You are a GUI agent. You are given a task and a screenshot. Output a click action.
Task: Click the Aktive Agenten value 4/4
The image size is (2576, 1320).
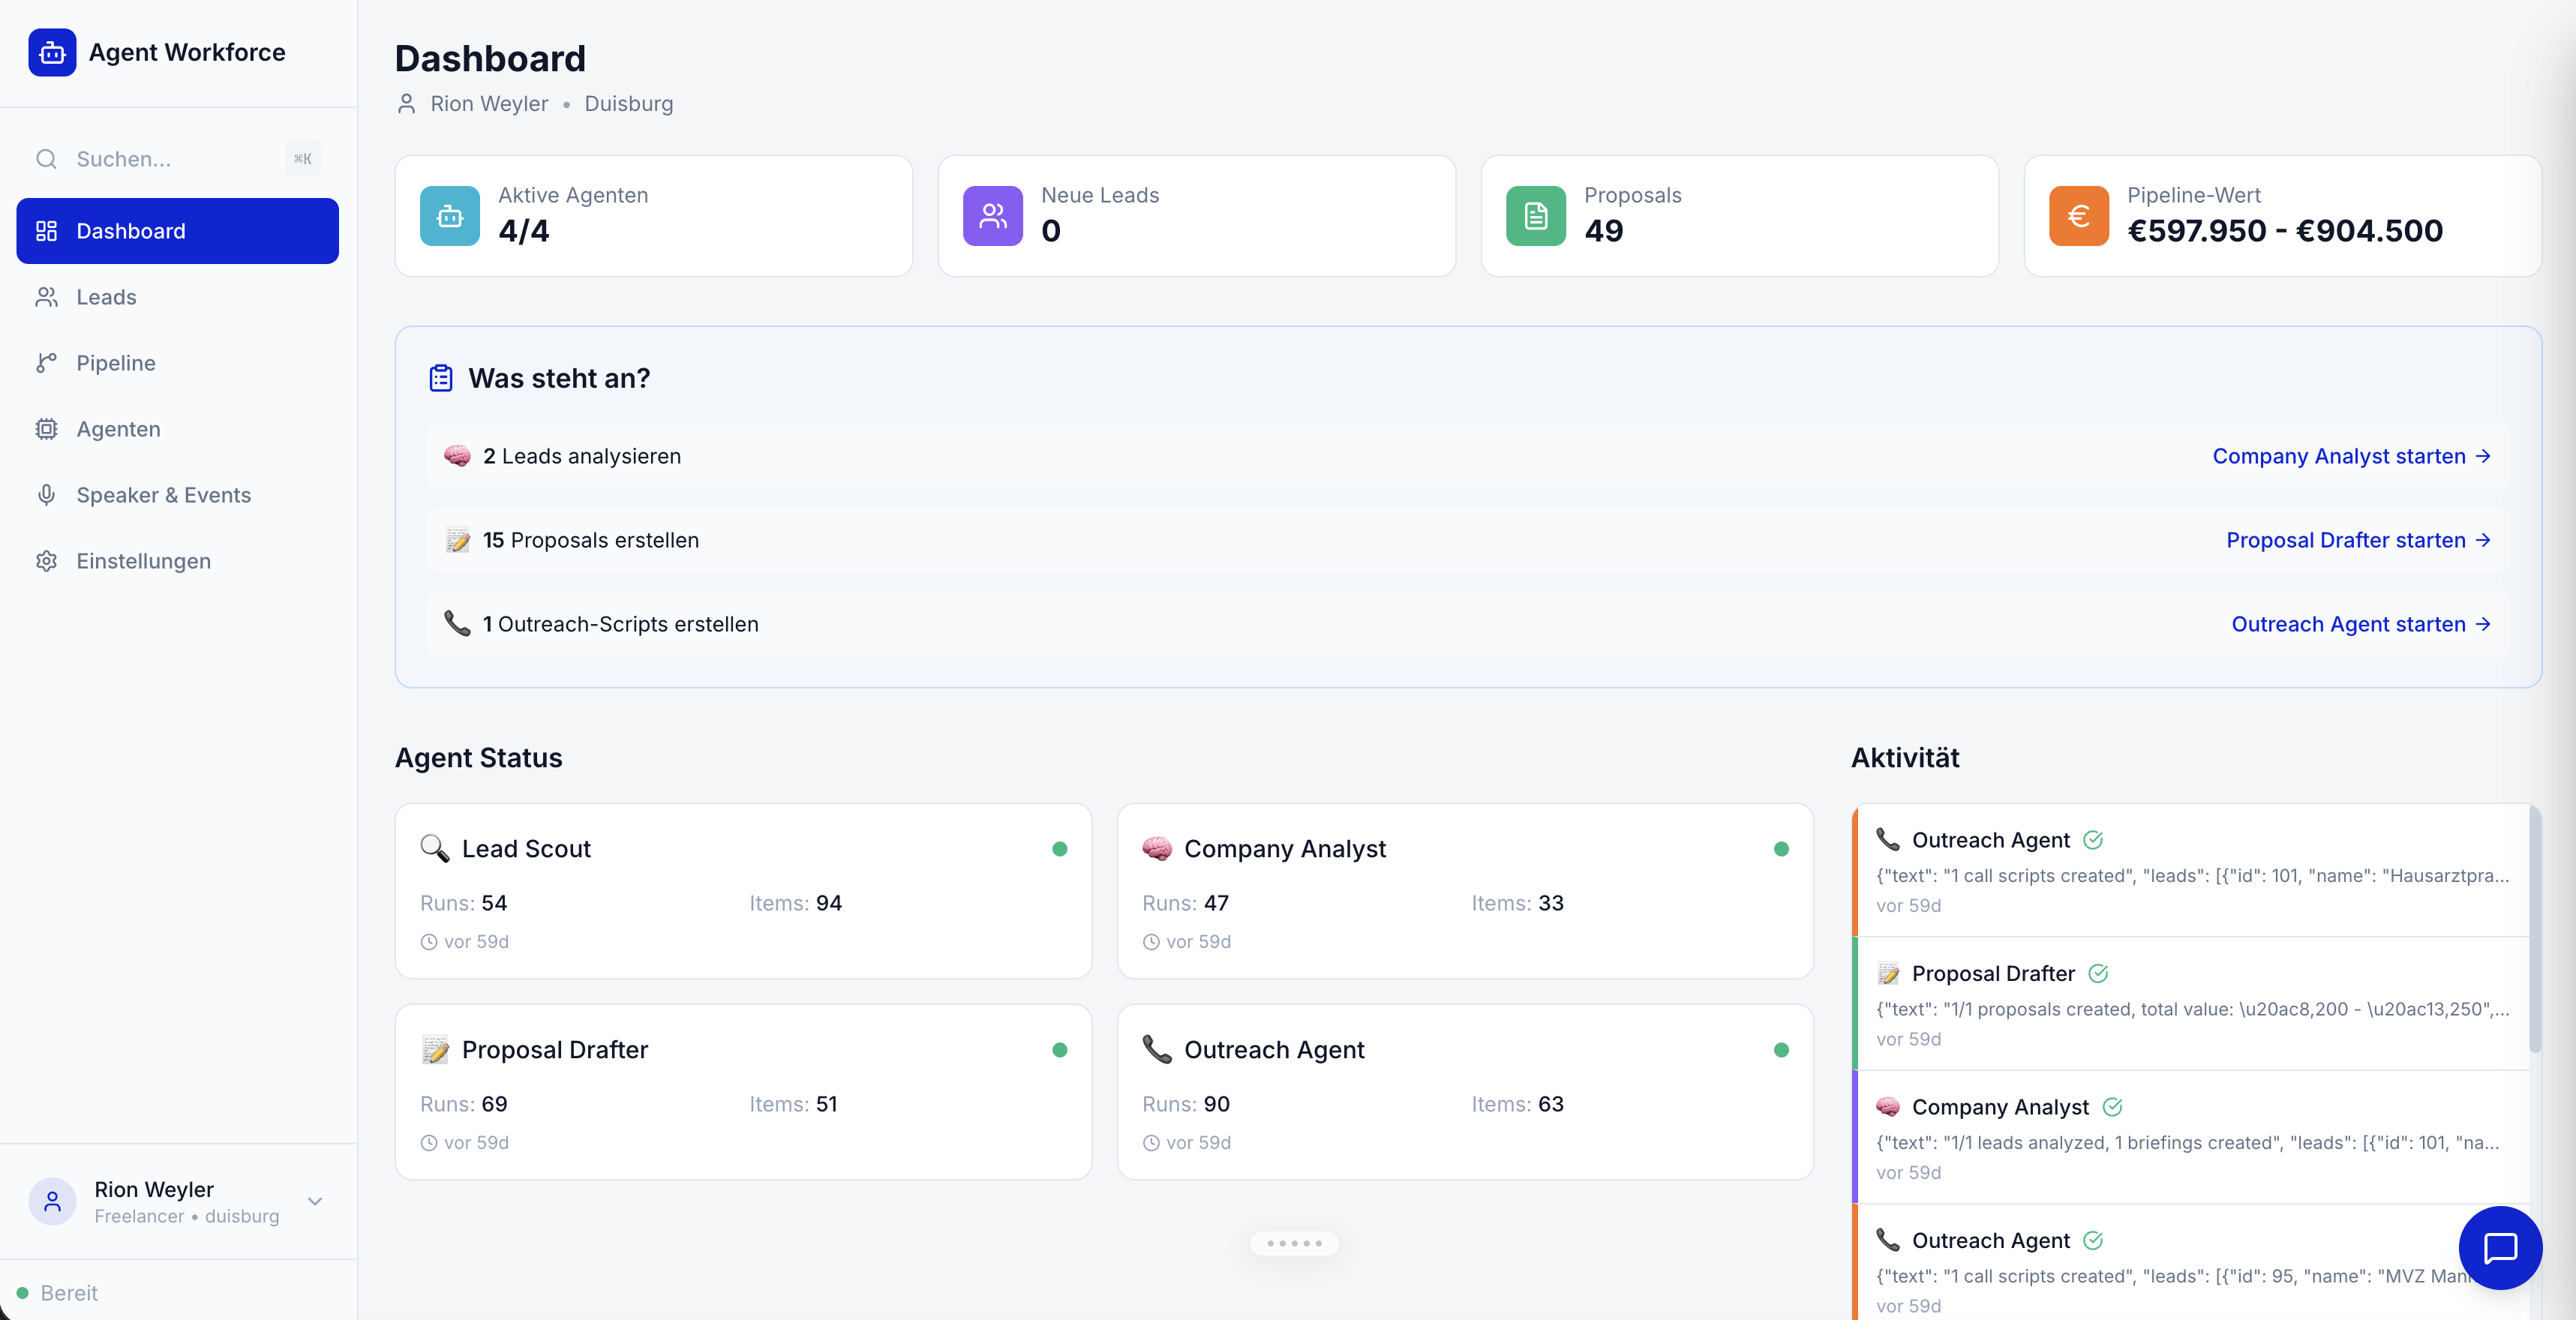(524, 231)
